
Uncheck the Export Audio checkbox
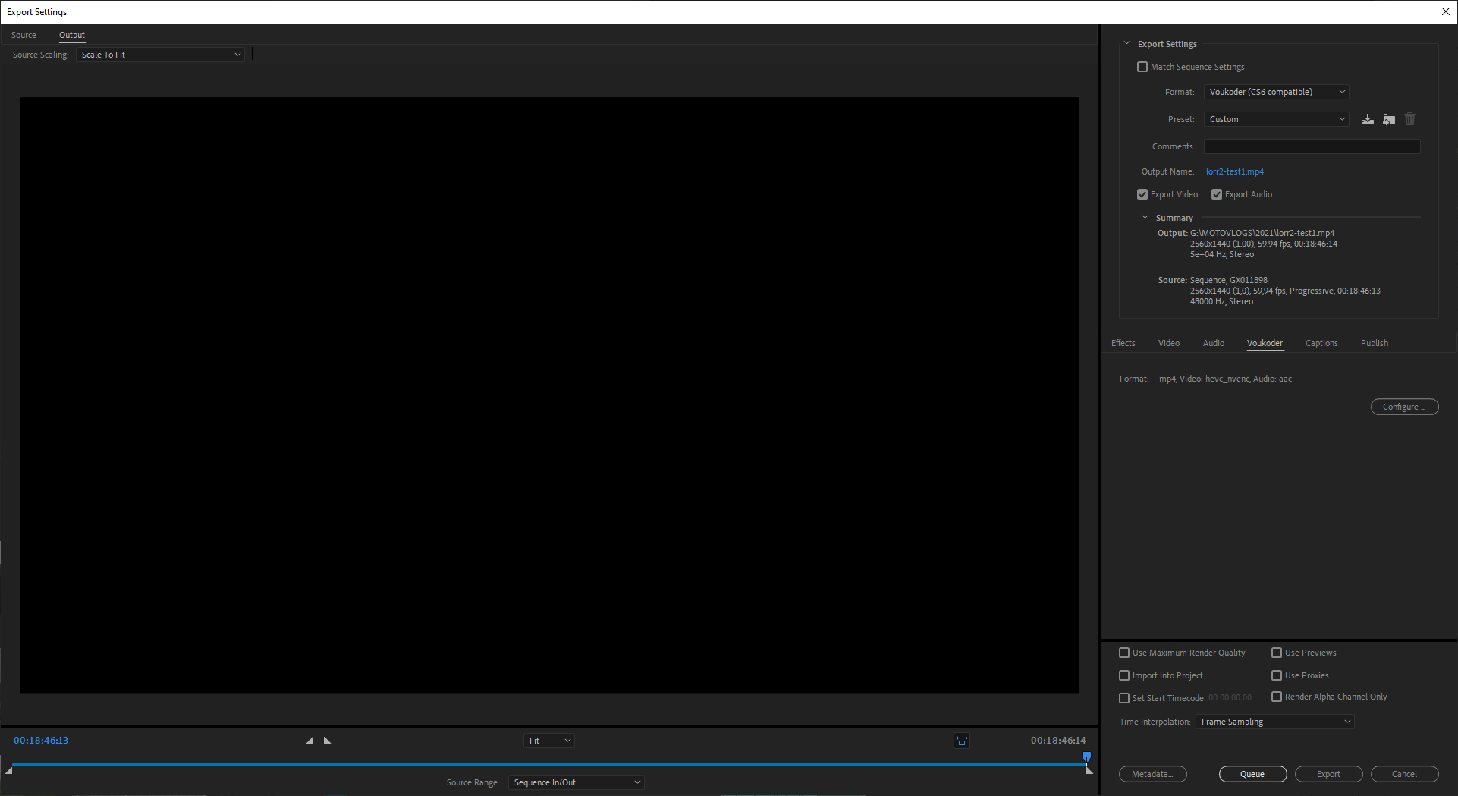pos(1217,194)
